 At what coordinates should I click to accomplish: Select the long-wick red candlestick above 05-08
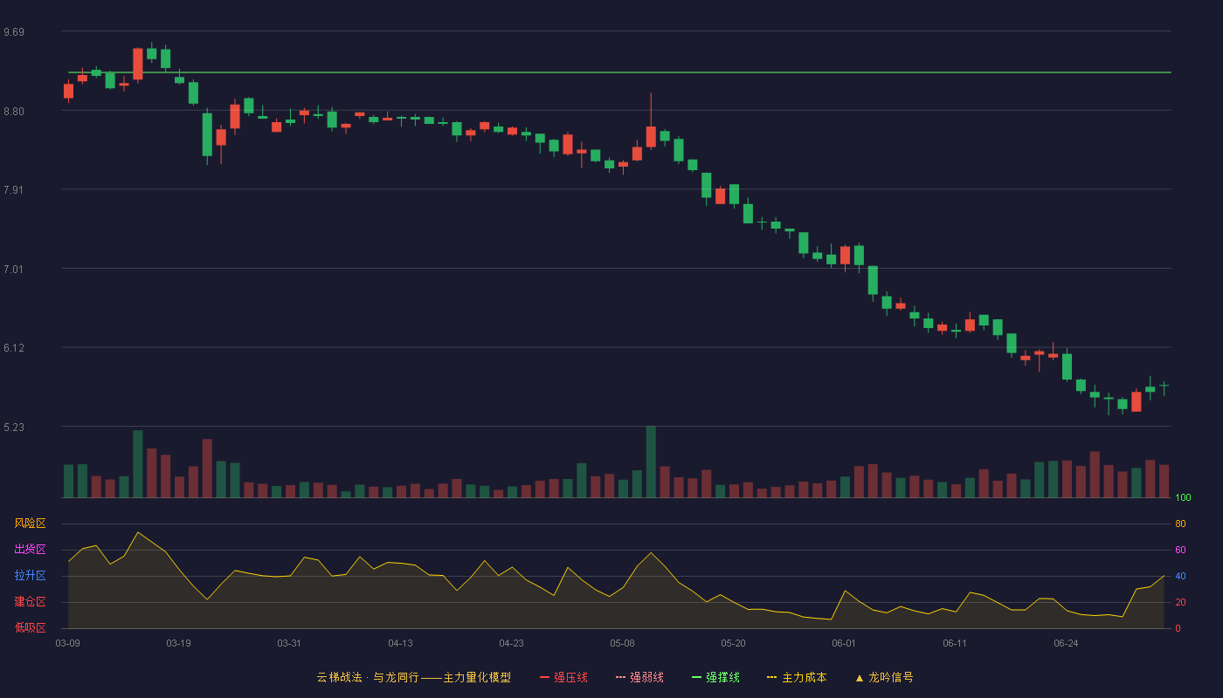click(651, 136)
